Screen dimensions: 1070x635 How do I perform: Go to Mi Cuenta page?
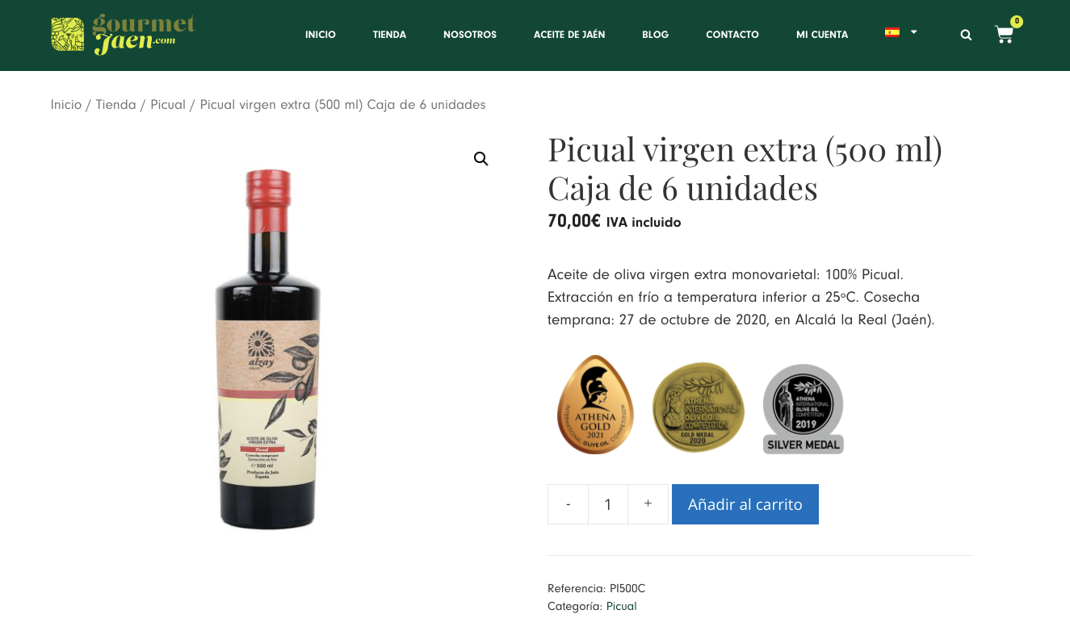click(x=822, y=35)
